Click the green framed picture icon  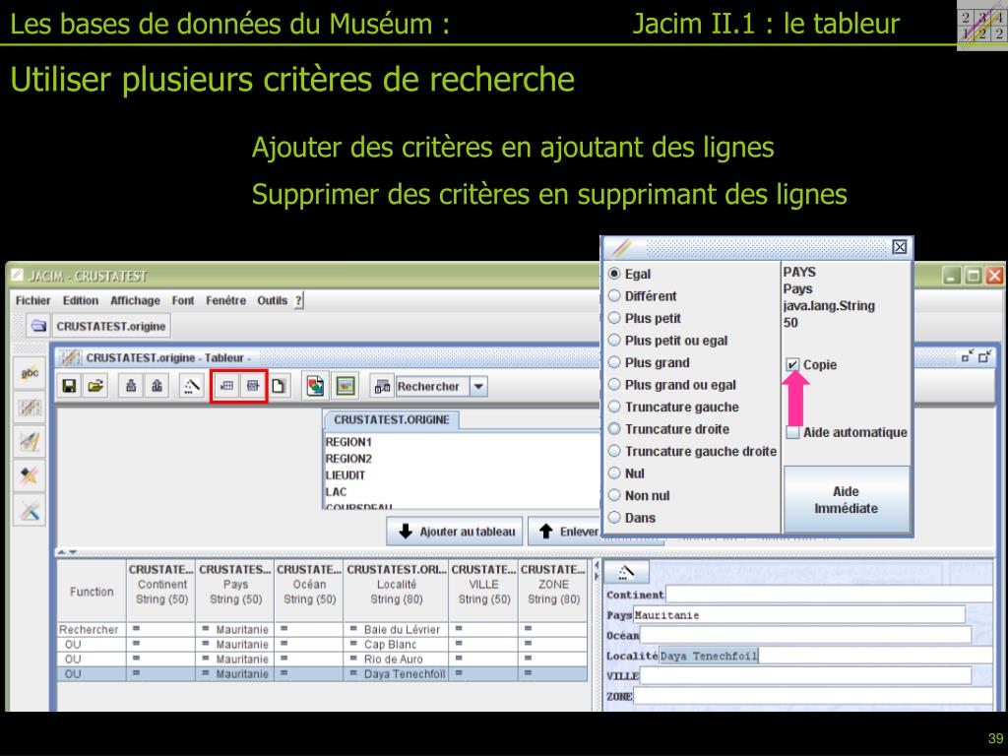[x=346, y=386]
